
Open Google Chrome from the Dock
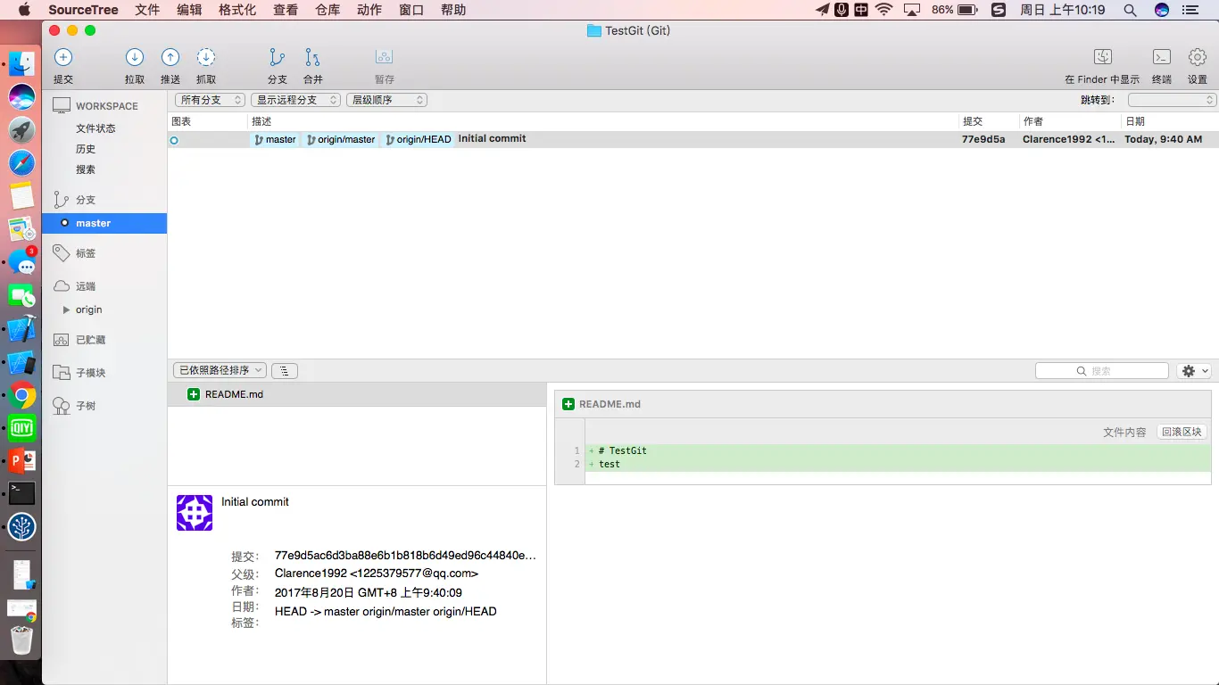22,395
